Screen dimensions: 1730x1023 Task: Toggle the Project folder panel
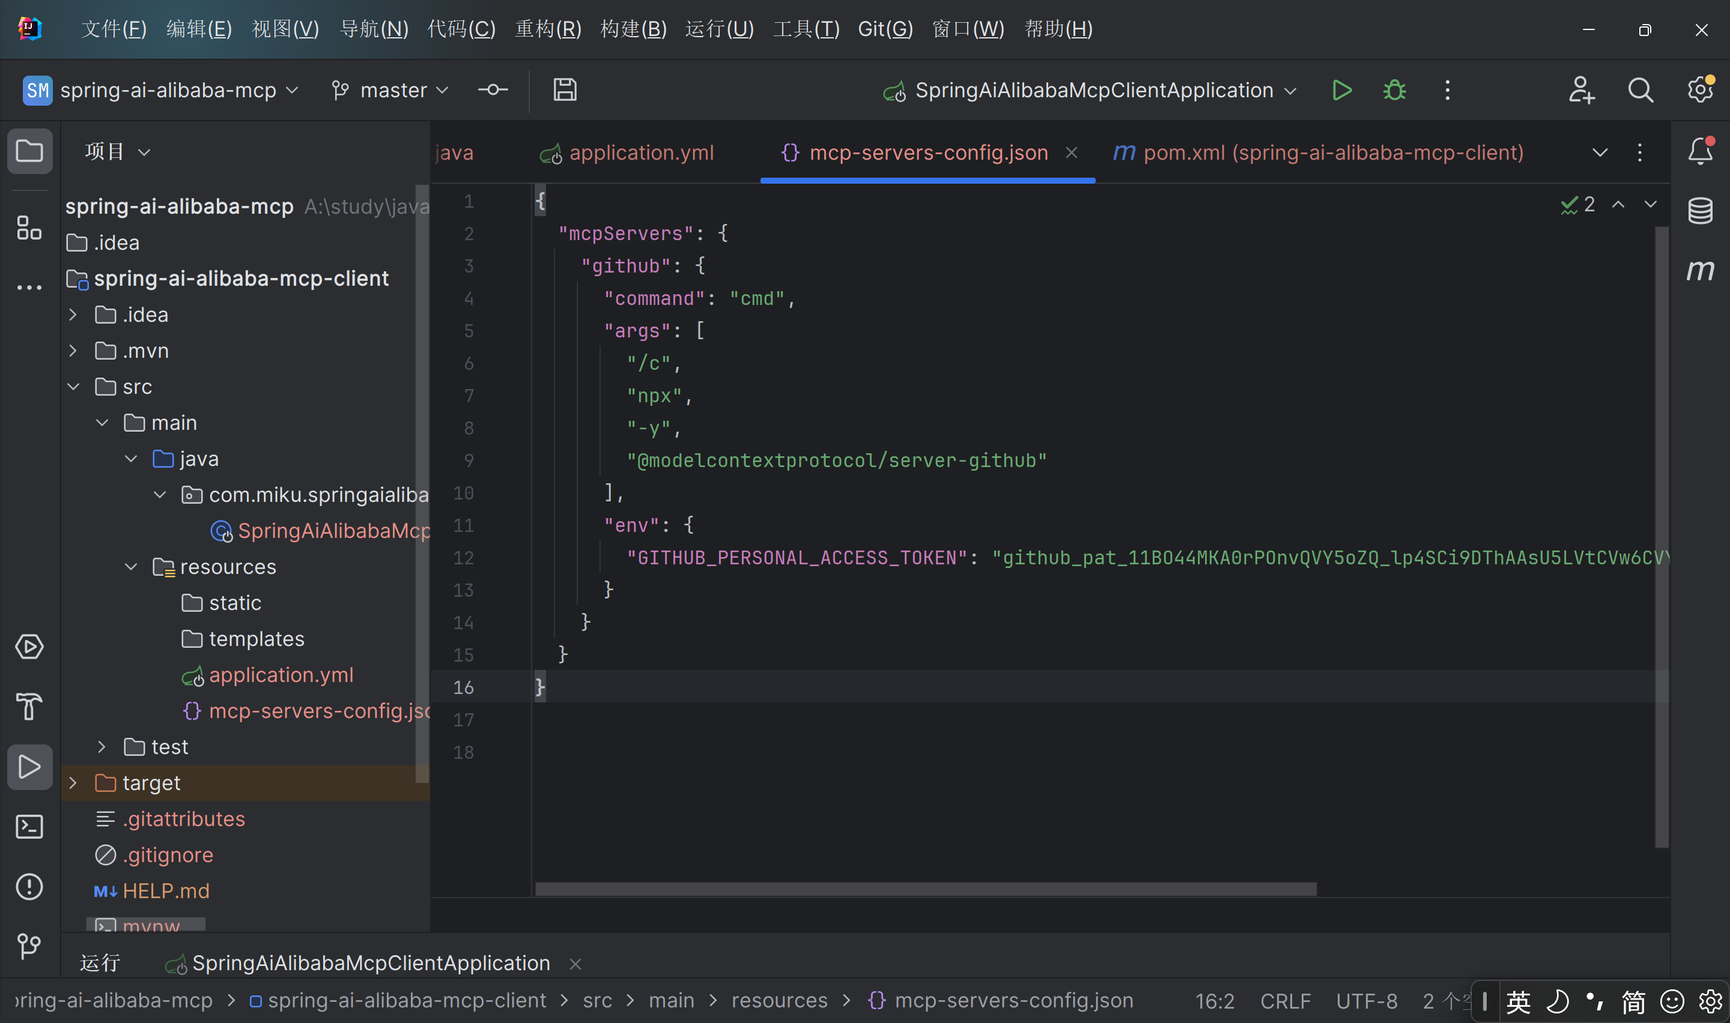click(29, 151)
